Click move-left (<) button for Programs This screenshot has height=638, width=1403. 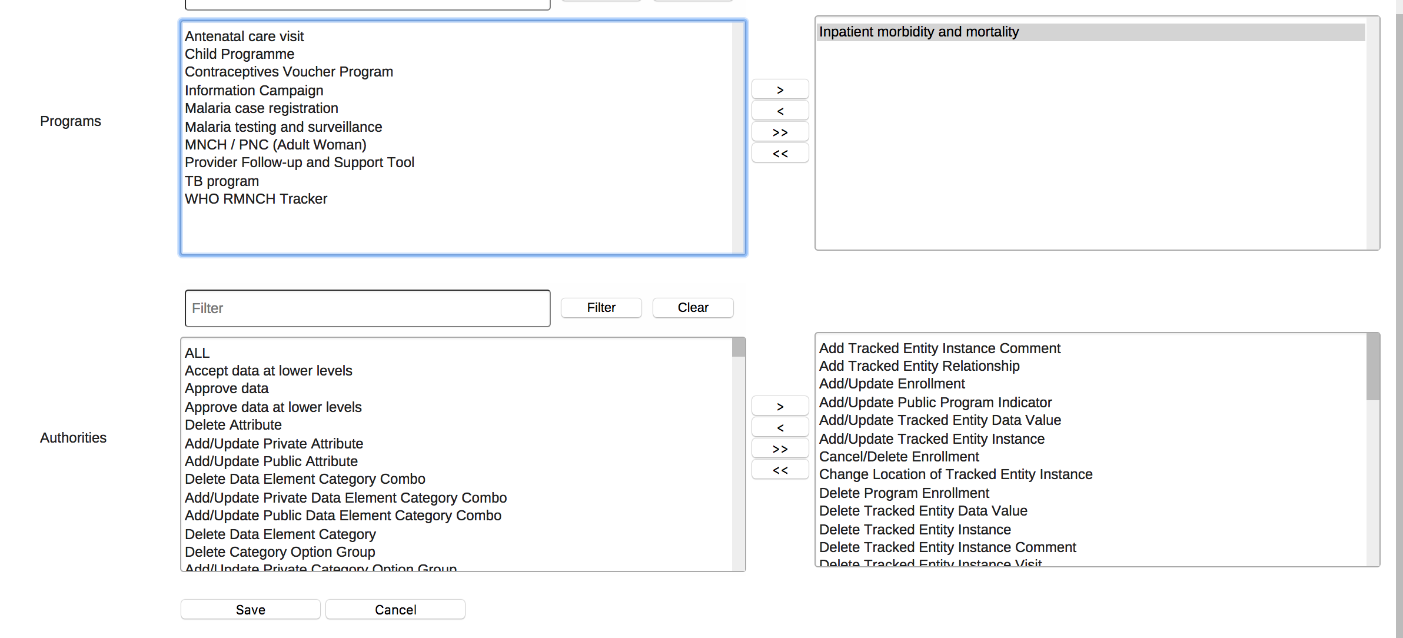780,111
